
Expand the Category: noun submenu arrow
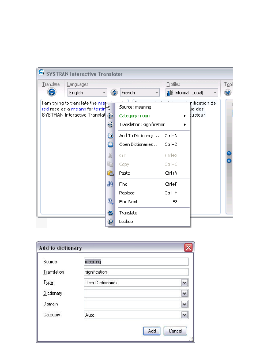pyautogui.click(x=185, y=116)
